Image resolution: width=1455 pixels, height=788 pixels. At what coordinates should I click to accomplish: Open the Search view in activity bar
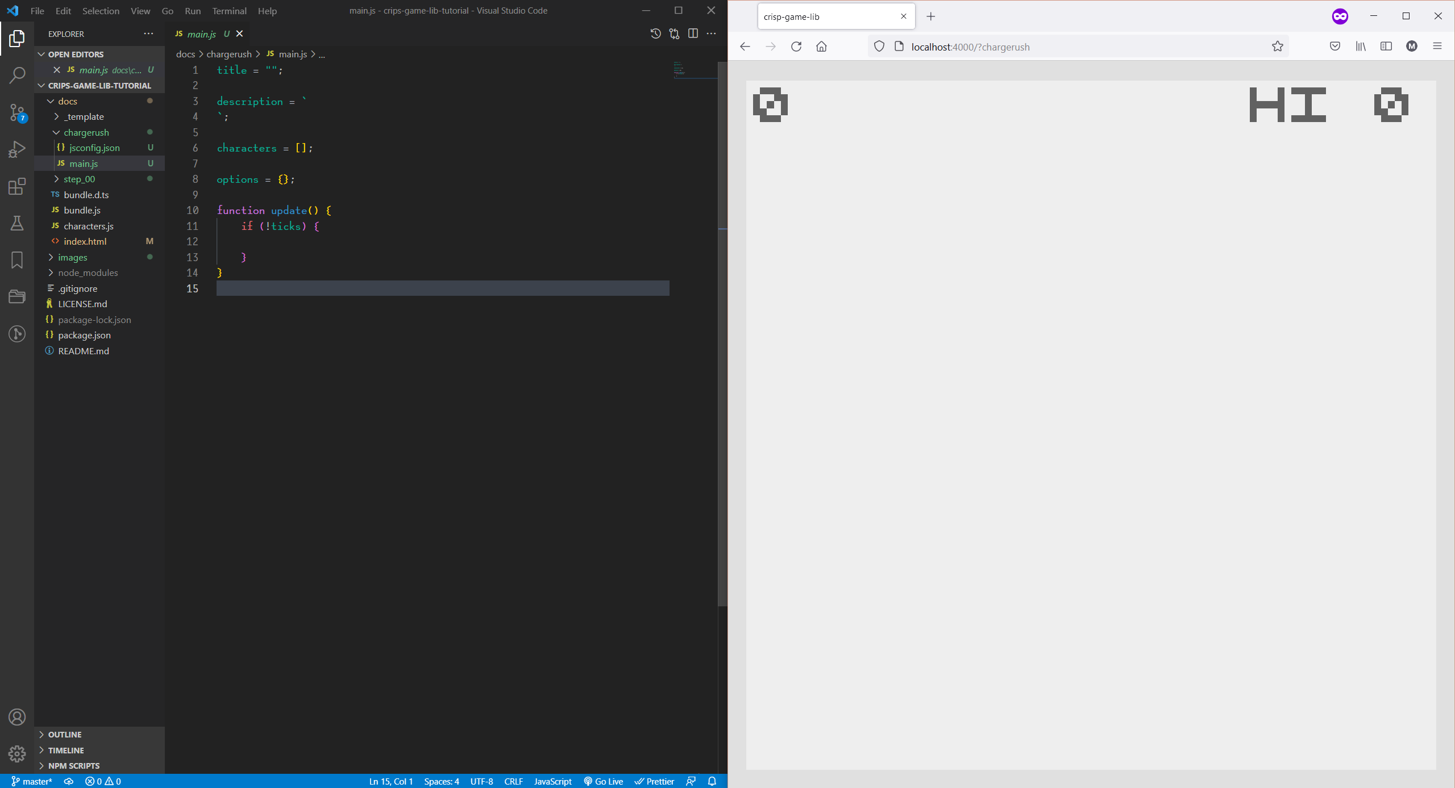(17, 75)
